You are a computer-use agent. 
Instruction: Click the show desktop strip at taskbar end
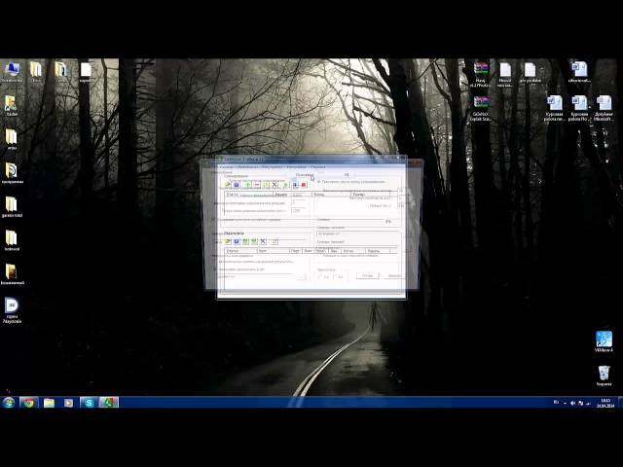(620, 403)
